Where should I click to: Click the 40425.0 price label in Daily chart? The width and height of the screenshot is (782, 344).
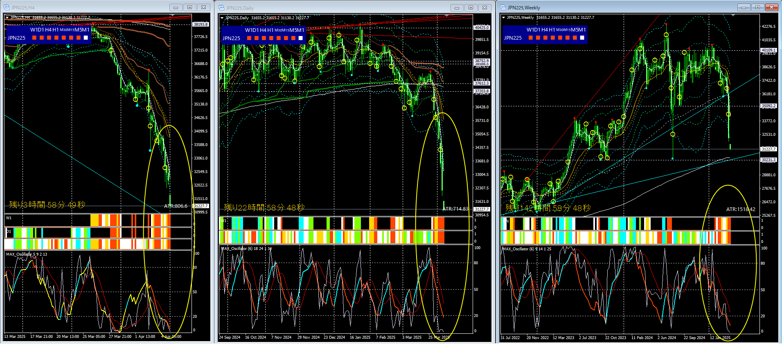click(x=482, y=27)
